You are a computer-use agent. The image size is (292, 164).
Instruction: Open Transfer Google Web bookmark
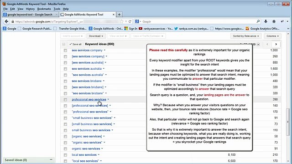tap(70, 29)
